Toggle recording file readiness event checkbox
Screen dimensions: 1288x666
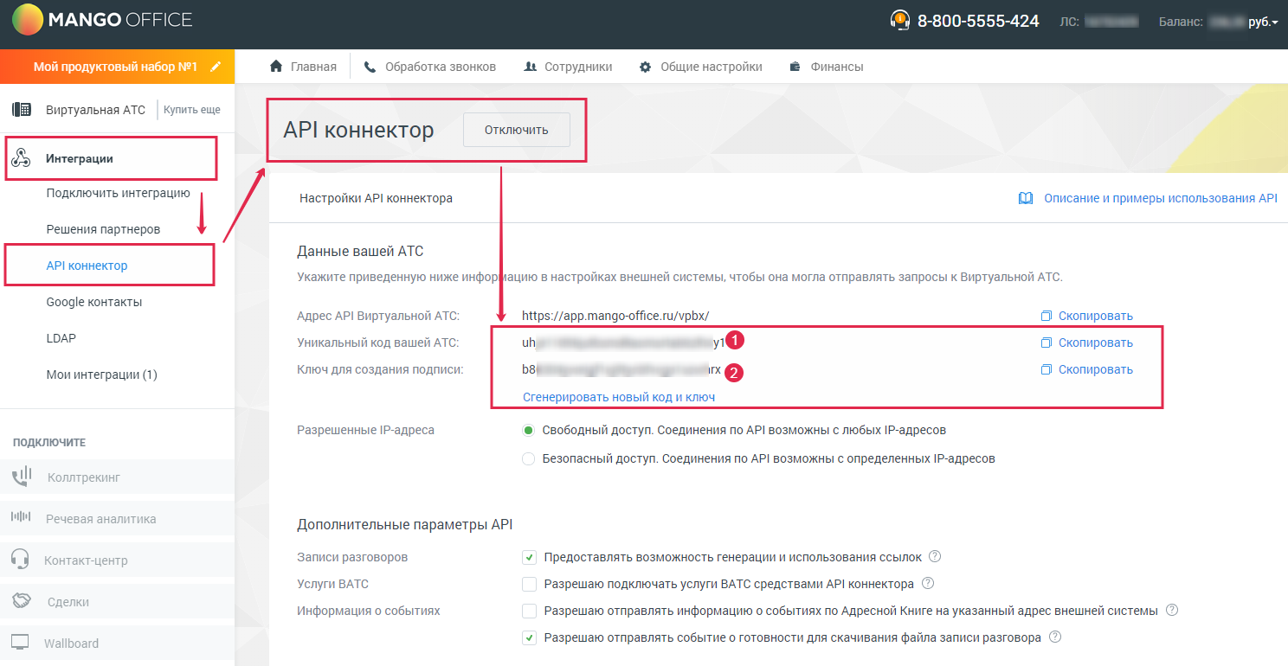(x=530, y=637)
